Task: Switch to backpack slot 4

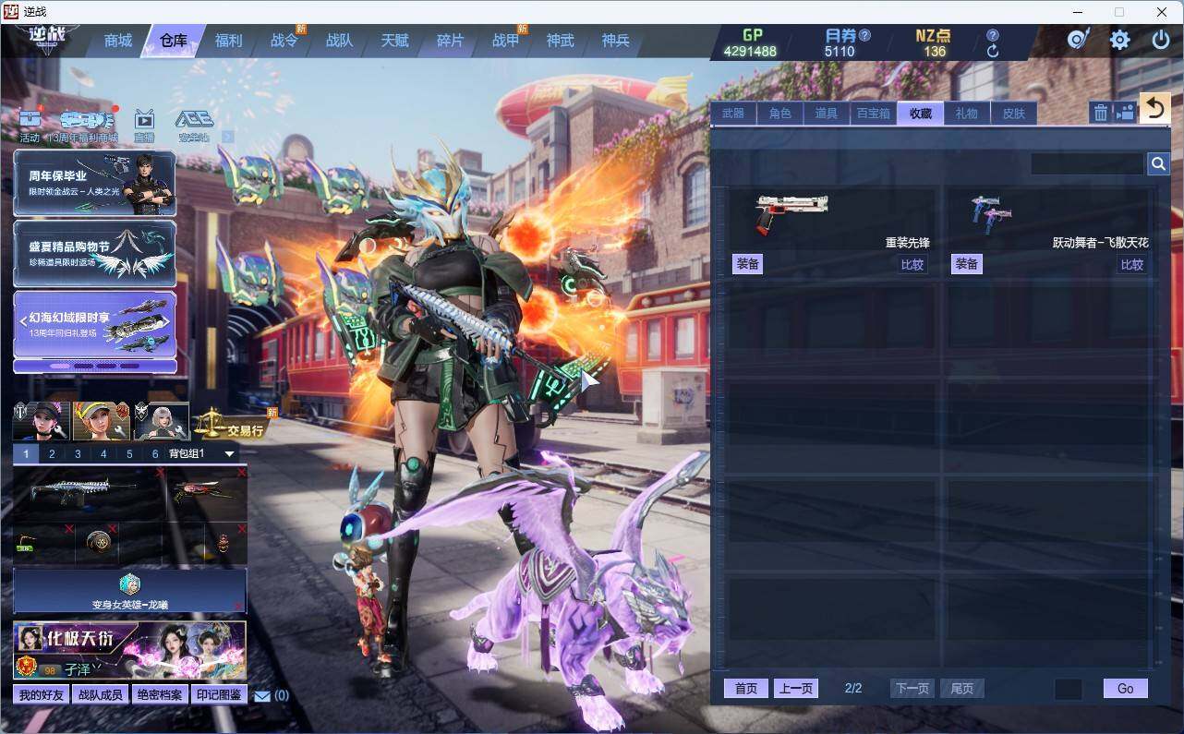Action: [103, 454]
